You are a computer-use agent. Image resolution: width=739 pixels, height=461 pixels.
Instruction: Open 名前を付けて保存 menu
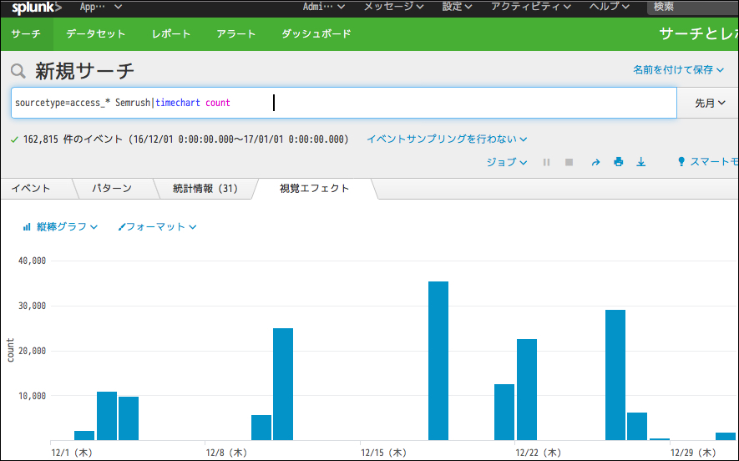(678, 70)
